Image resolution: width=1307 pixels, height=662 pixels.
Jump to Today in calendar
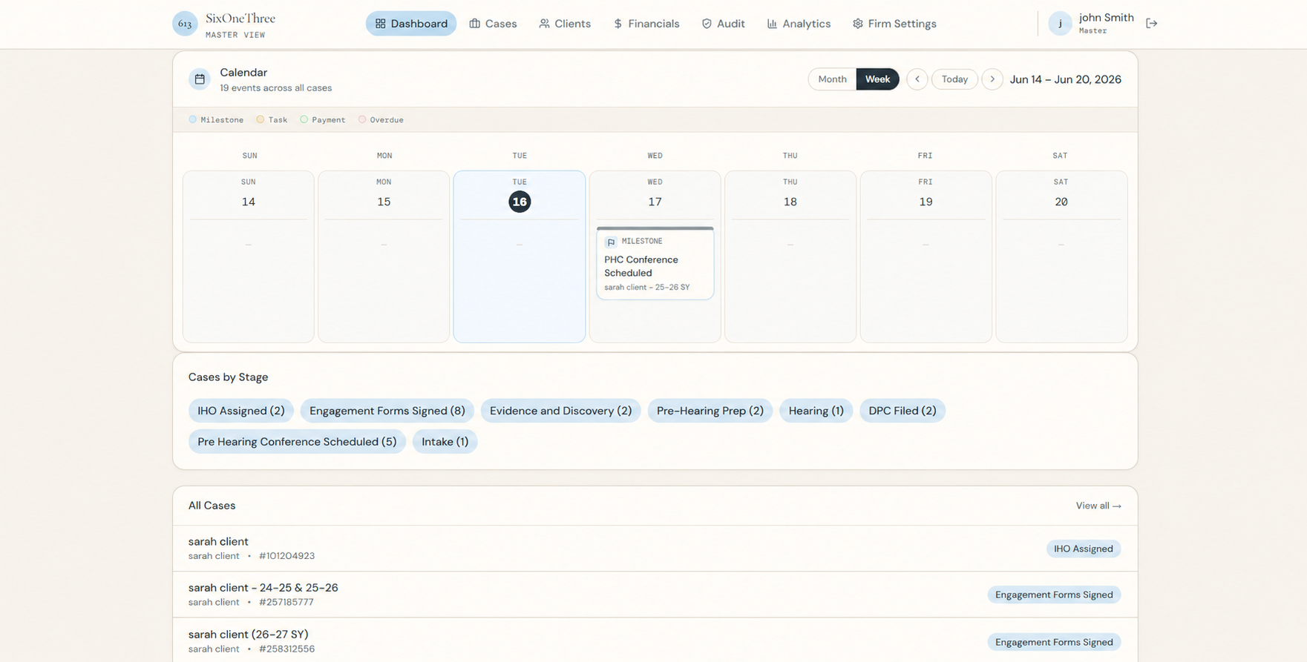pos(954,79)
